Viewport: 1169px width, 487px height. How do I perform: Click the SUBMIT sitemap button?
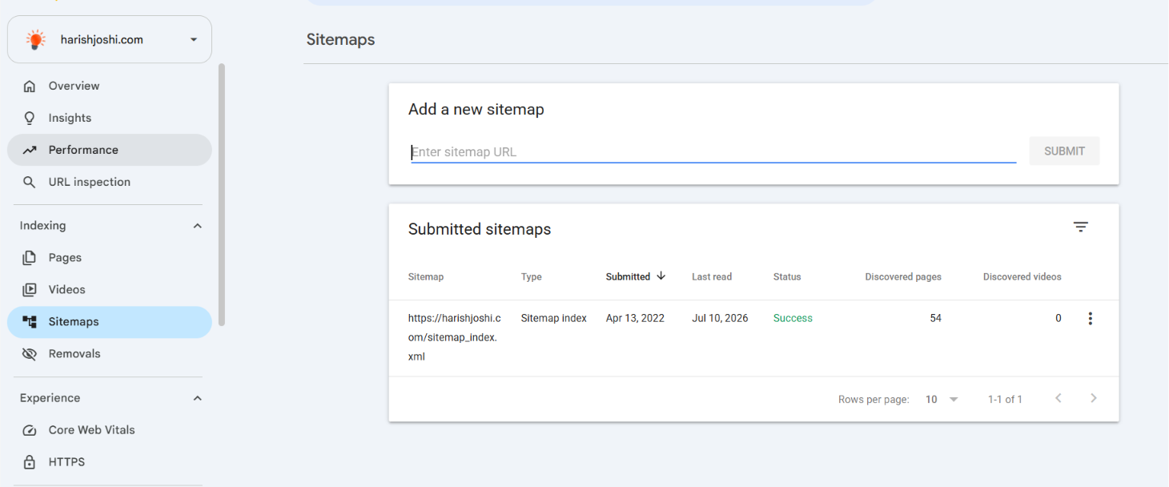pos(1064,151)
